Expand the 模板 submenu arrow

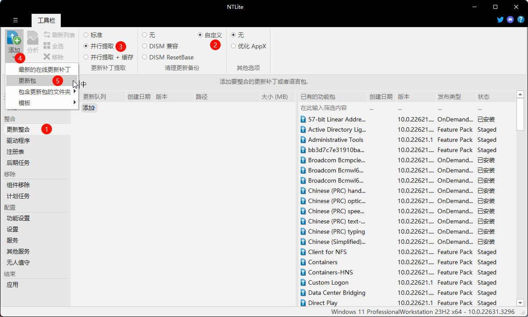tap(75, 102)
